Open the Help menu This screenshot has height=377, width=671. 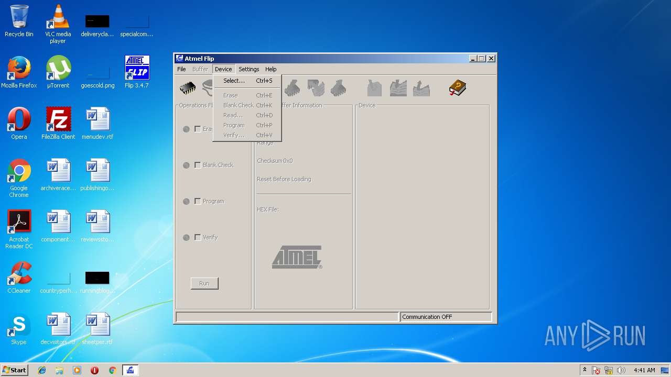pos(270,69)
